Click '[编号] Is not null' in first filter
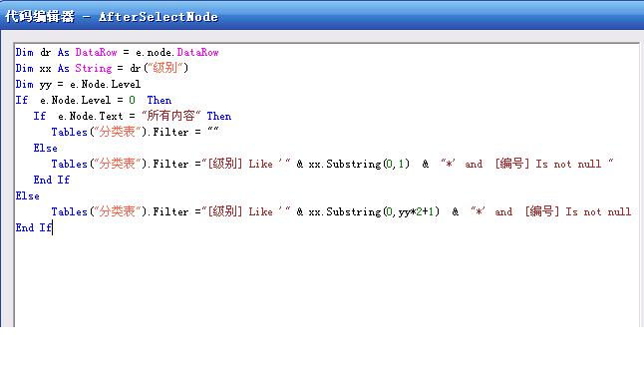This screenshot has height=383, width=644. (548, 164)
